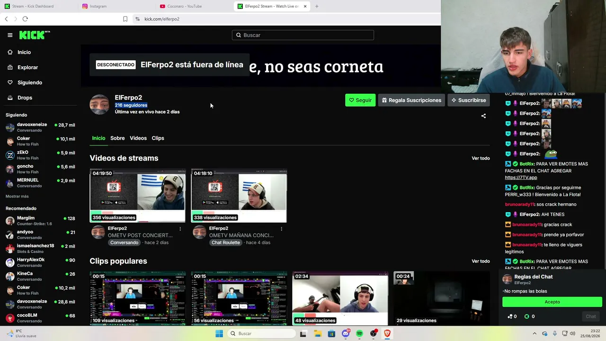Open OBS Studio from the taskbar

coord(374,333)
